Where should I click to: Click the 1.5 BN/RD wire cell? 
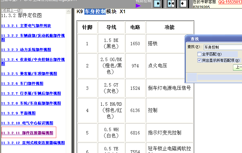point(111,110)
